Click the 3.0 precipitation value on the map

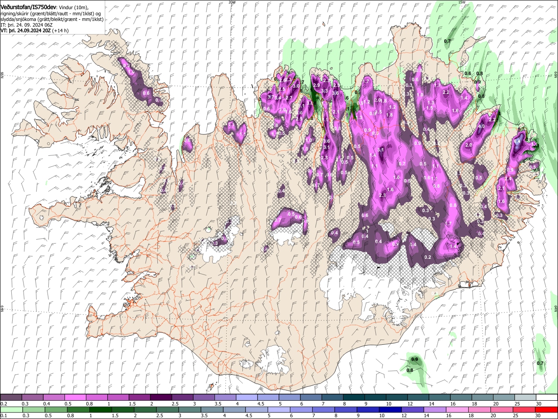click(x=296, y=86)
